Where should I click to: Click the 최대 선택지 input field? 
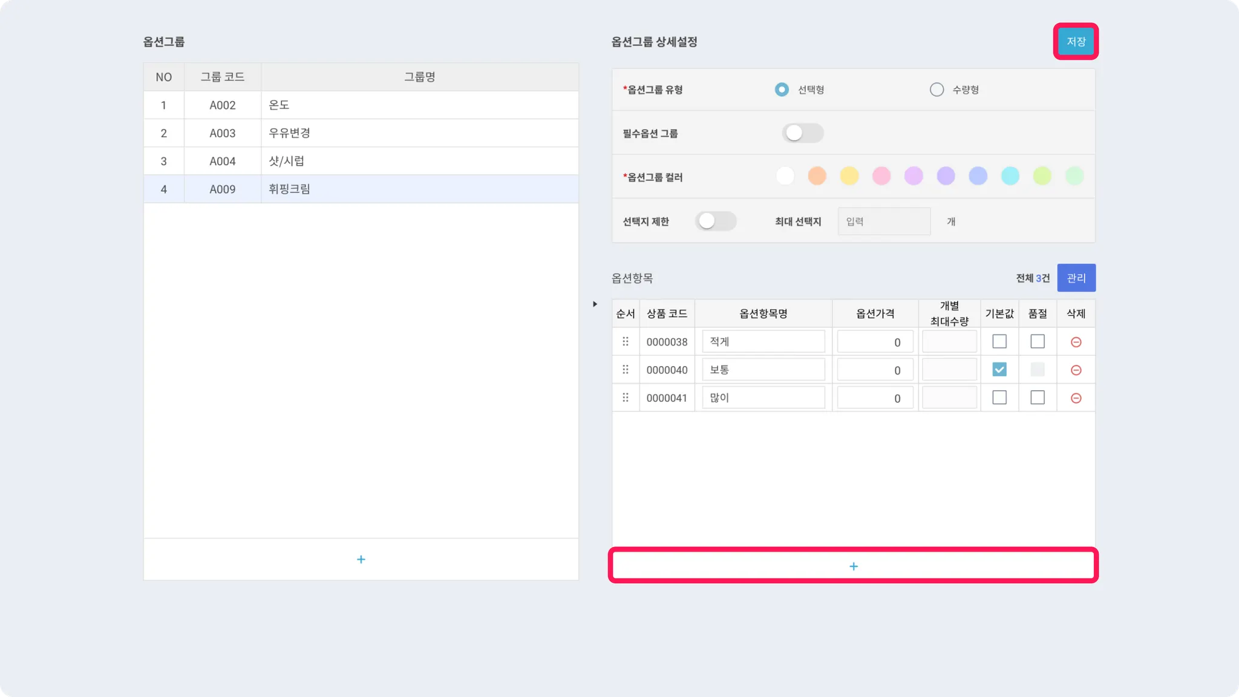(x=884, y=221)
